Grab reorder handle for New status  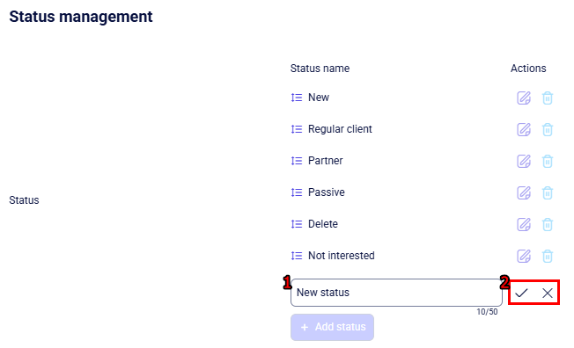click(x=297, y=98)
